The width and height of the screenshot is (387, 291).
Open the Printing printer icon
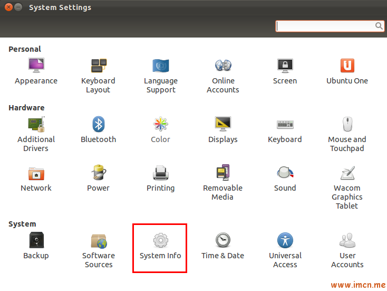click(x=161, y=173)
